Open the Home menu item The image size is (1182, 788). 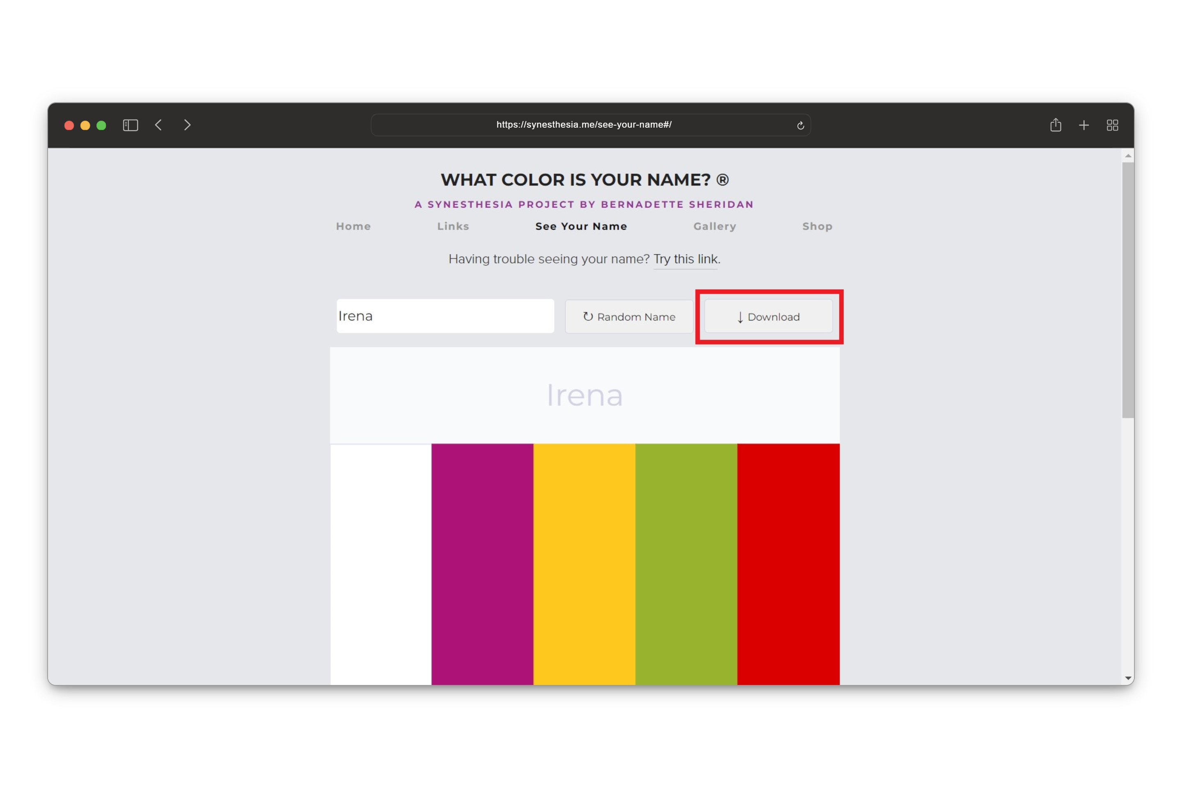(x=353, y=226)
